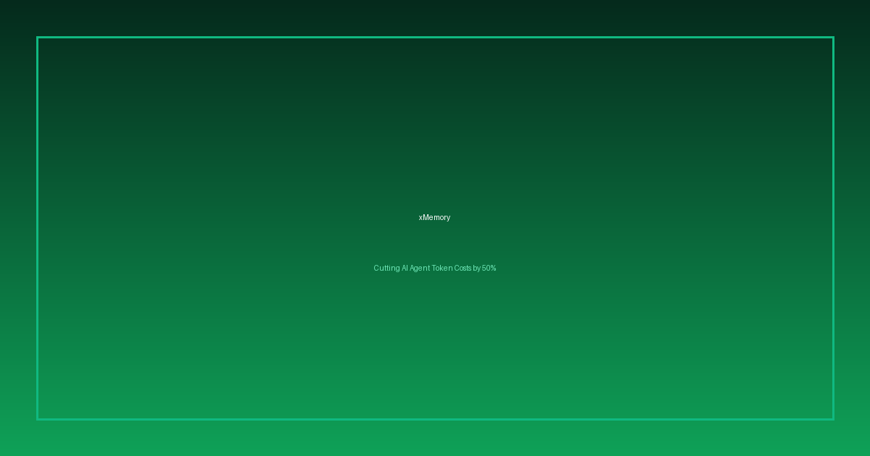This screenshot has width=870, height=456.
Task: Click the empty gap between title and subtitle
Action: pos(435,242)
